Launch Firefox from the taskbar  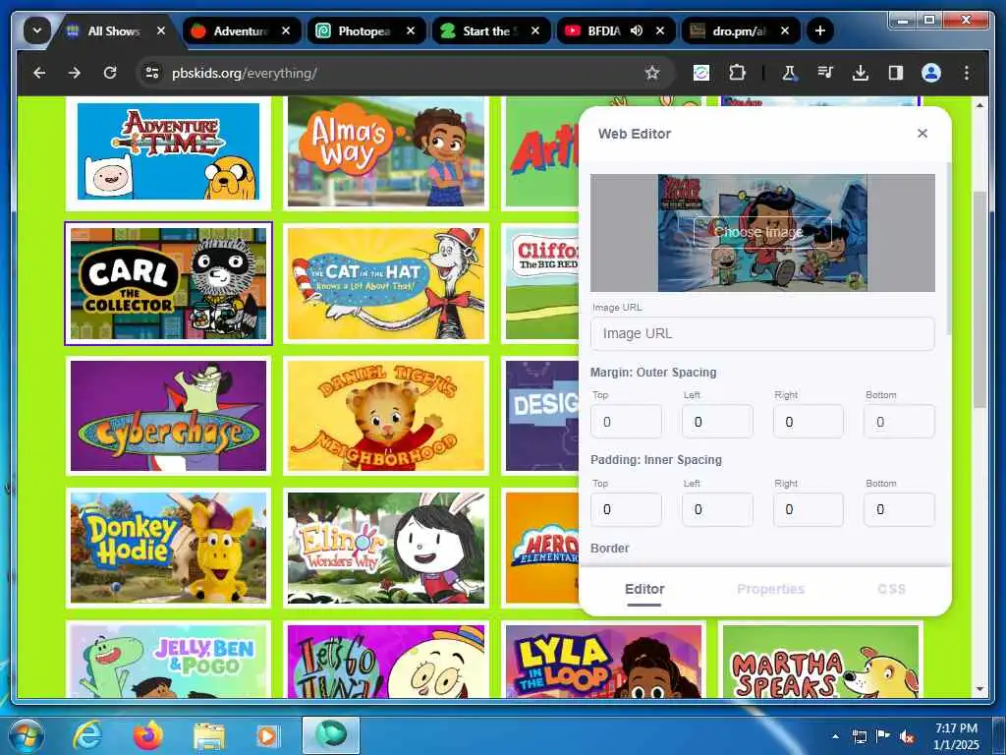coord(148,735)
